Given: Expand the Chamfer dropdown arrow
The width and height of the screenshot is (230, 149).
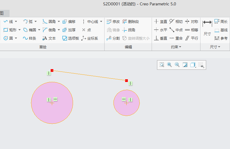Looking at the screenshot, I should point(59,30).
